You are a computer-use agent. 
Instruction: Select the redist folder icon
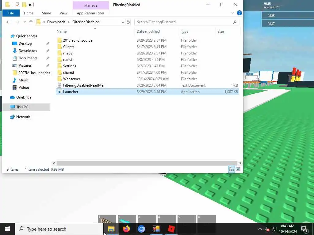point(59,60)
